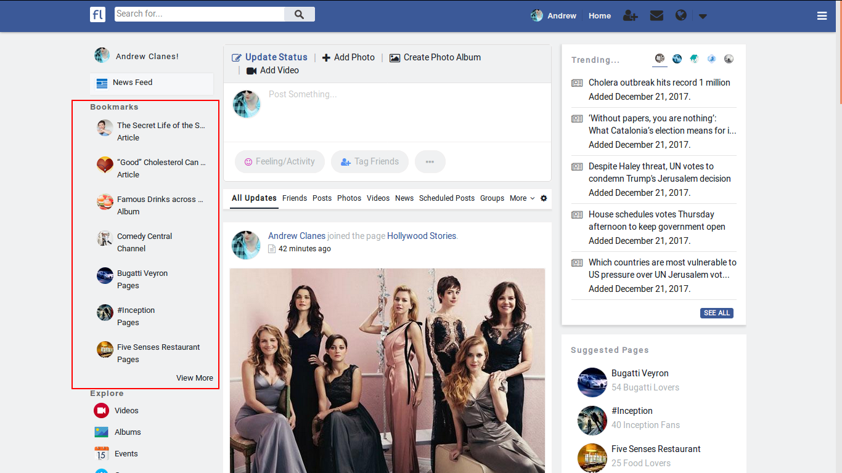Open the messages envelope icon
The image size is (842, 473).
point(656,15)
